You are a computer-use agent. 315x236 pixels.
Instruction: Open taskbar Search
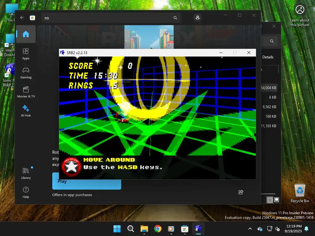point(130,229)
